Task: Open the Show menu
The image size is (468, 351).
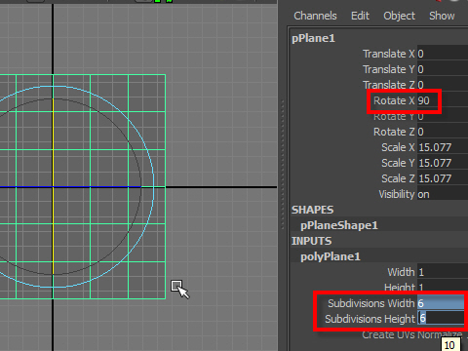Action: click(442, 16)
